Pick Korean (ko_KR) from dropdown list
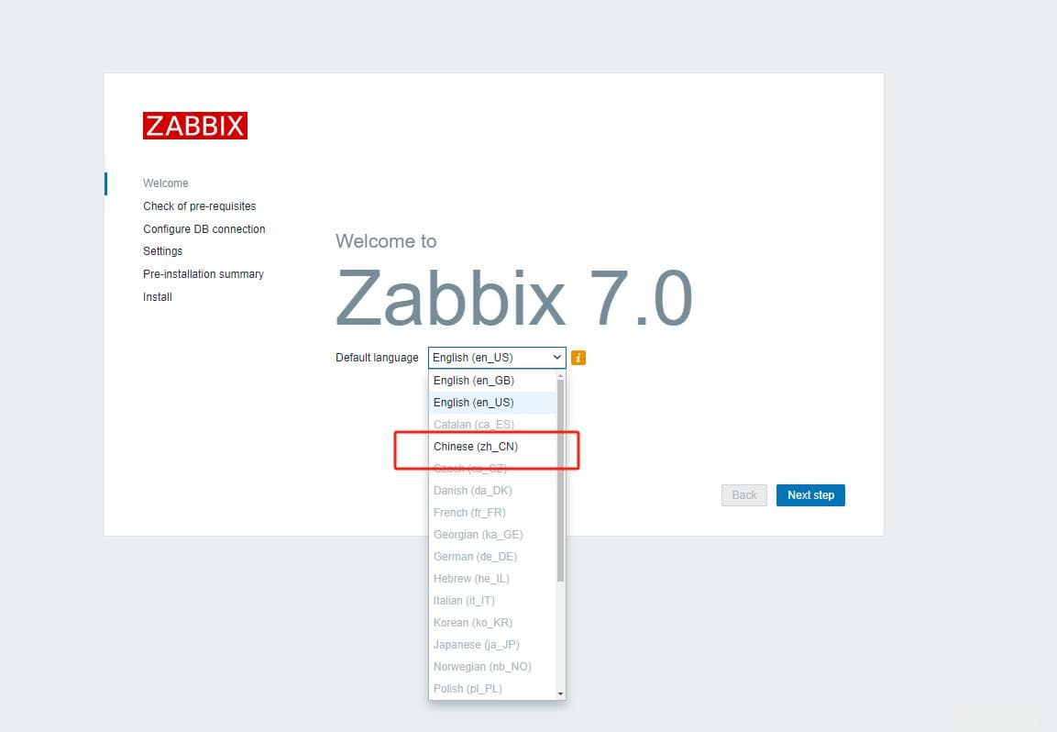 tap(493, 623)
